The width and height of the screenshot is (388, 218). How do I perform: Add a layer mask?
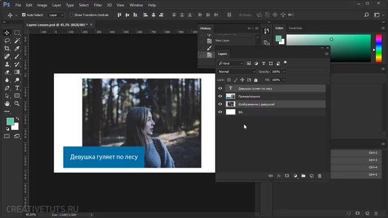(287, 176)
